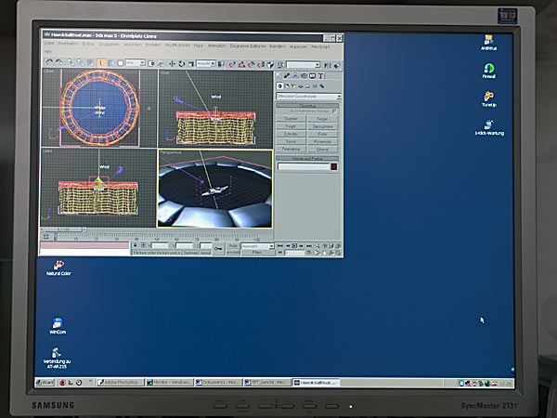Open the named selection sets dropdown

[304, 65]
